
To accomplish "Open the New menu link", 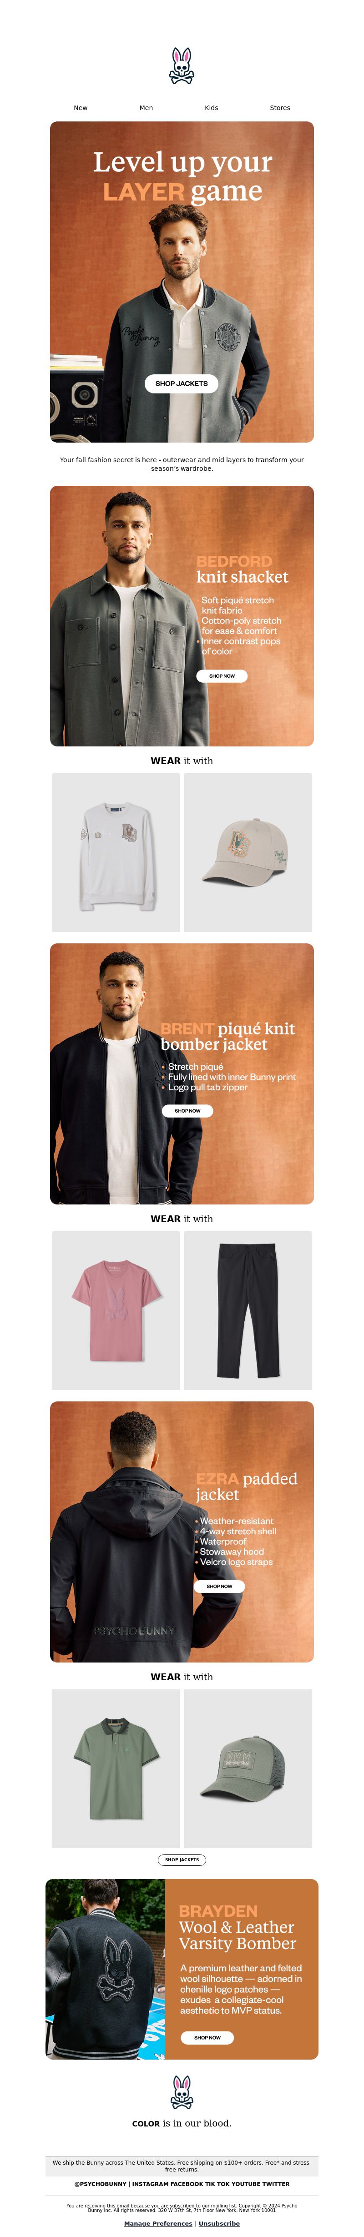I will [81, 108].
